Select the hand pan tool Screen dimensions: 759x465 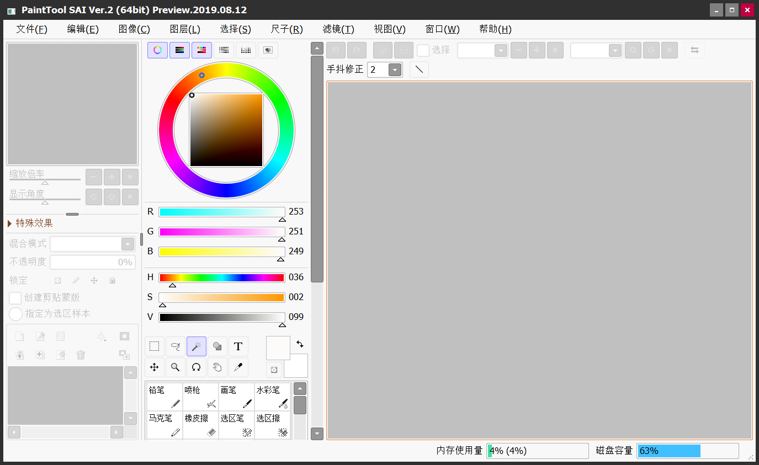point(217,367)
